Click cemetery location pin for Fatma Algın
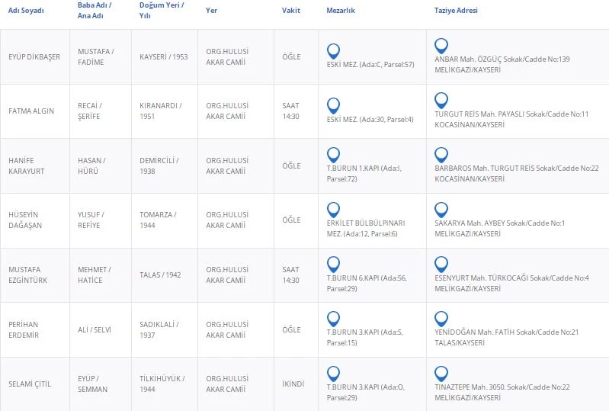609x411 pixels. click(332, 106)
